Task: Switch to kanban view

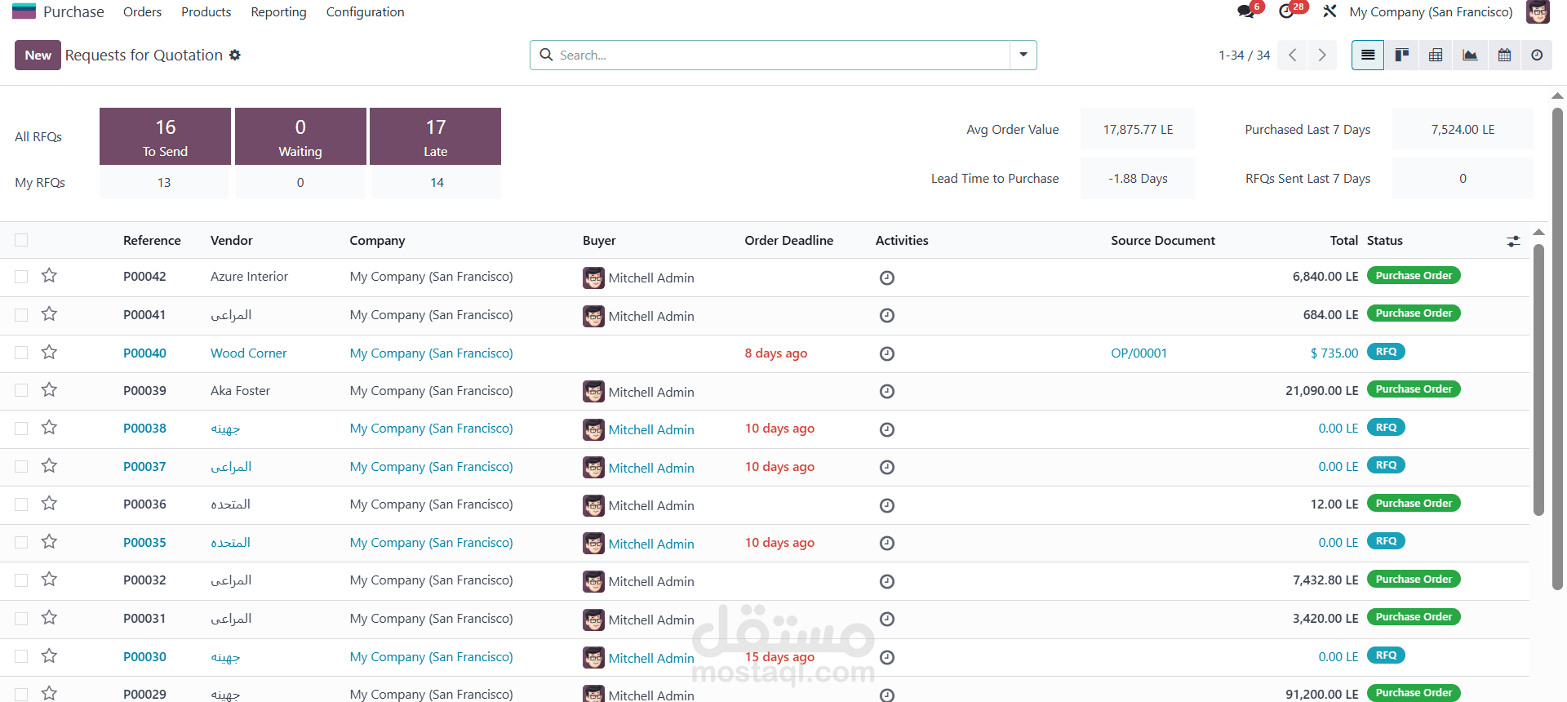Action: point(1402,55)
